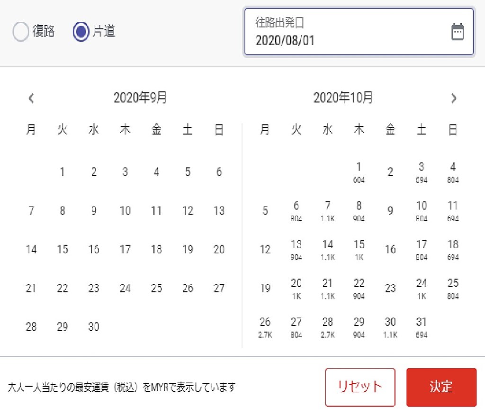Image resolution: width=485 pixels, height=416 pixels.
Task: Choose September 30 in the calendar
Action: coord(94,327)
